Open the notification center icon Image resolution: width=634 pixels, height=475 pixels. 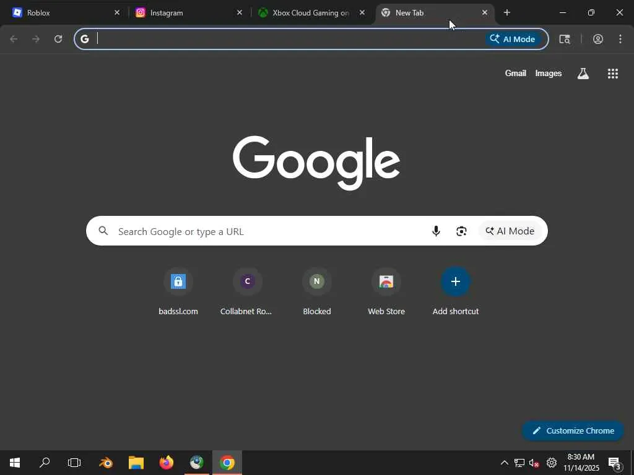pyautogui.click(x=615, y=463)
